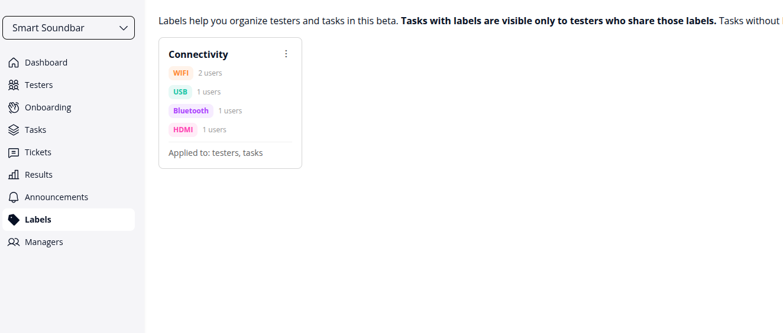
Task: Click the Connectivity label group title
Action: coord(198,54)
